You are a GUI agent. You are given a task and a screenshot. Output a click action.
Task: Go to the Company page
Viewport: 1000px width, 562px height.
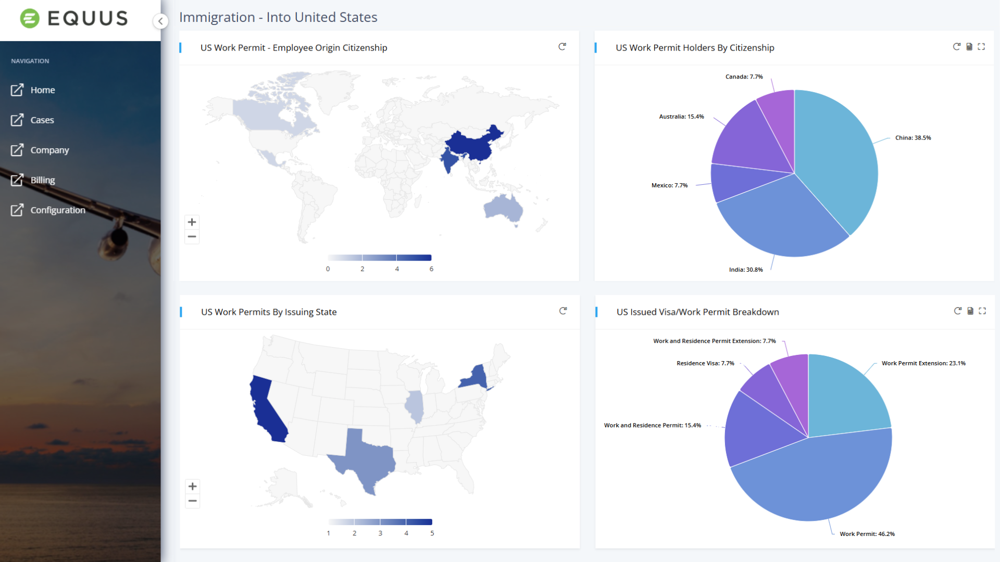[49, 150]
